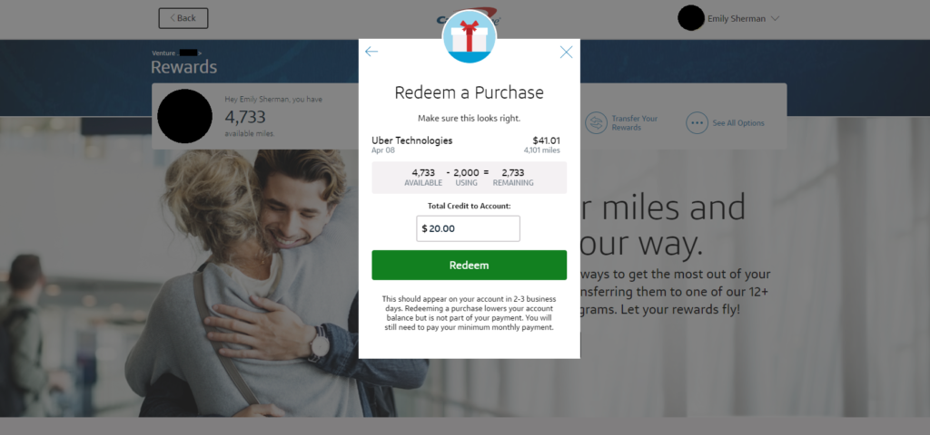930x435 pixels.
Task: Click the green Redeem button
Action: click(470, 266)
